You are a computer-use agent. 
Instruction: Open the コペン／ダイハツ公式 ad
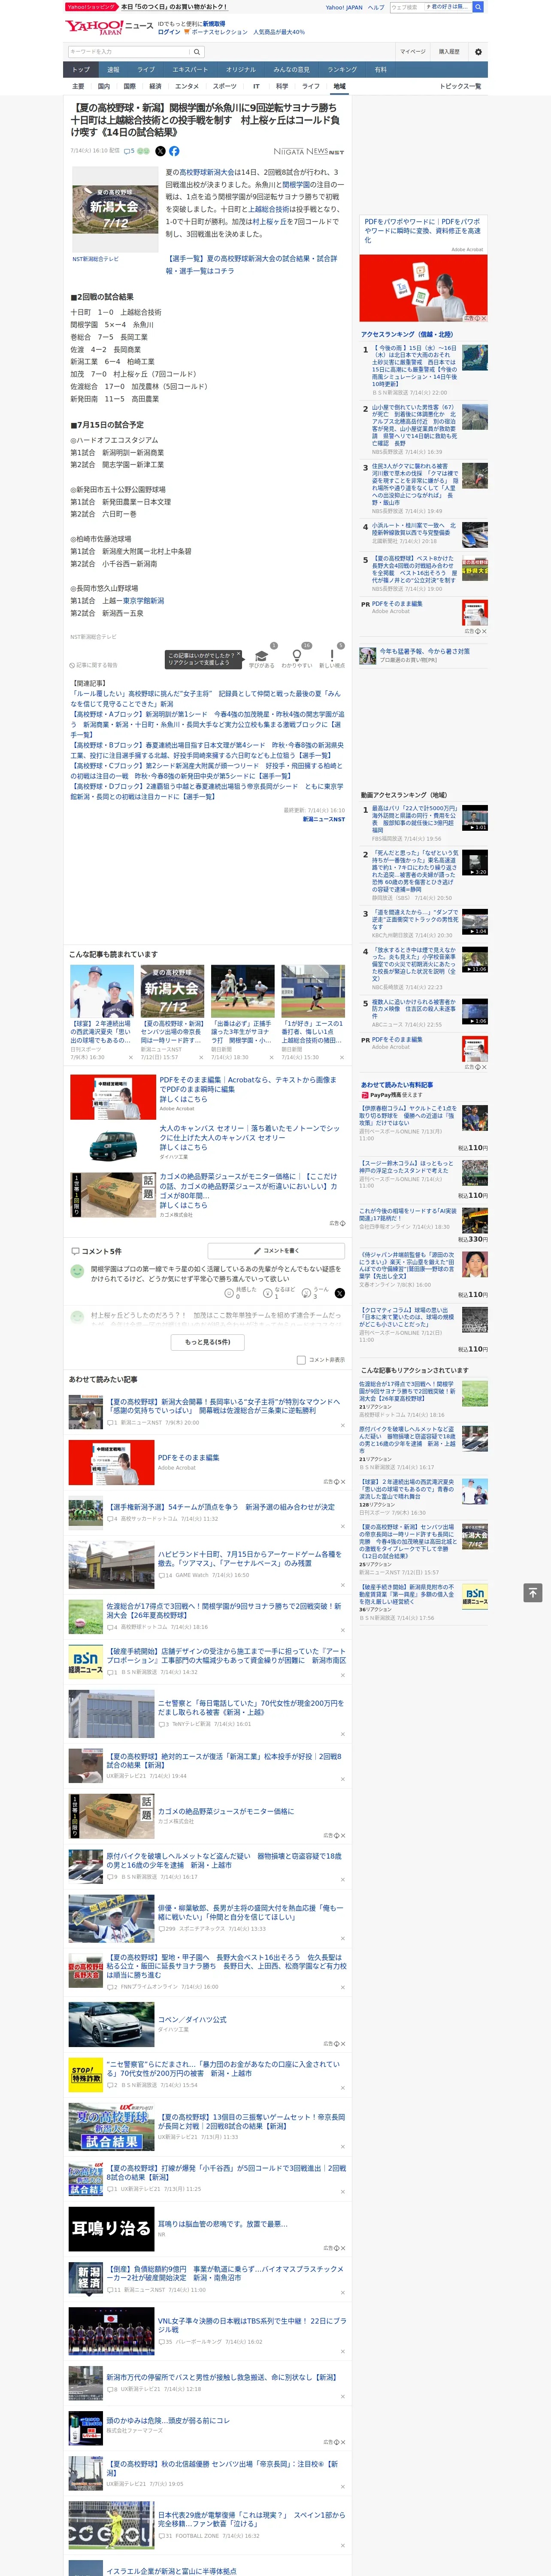coord(192,2019)
